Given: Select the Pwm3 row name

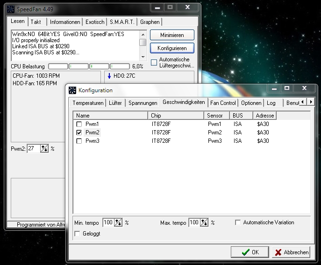Looking at the screenshot, I should click(x=93, y=141).
